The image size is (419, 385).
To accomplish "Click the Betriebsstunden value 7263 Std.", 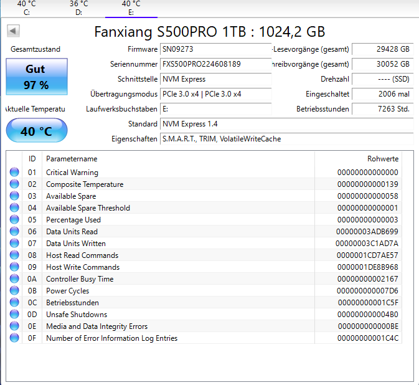I will coord(383,109).
